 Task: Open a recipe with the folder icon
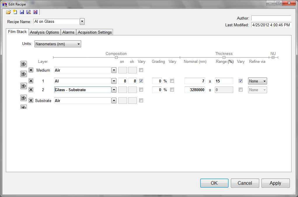pyautogui.click(x=8, y=12)
